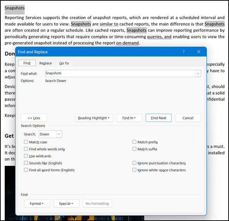Collapse options with the Less button
229x221 pixels.
point(34,118)
